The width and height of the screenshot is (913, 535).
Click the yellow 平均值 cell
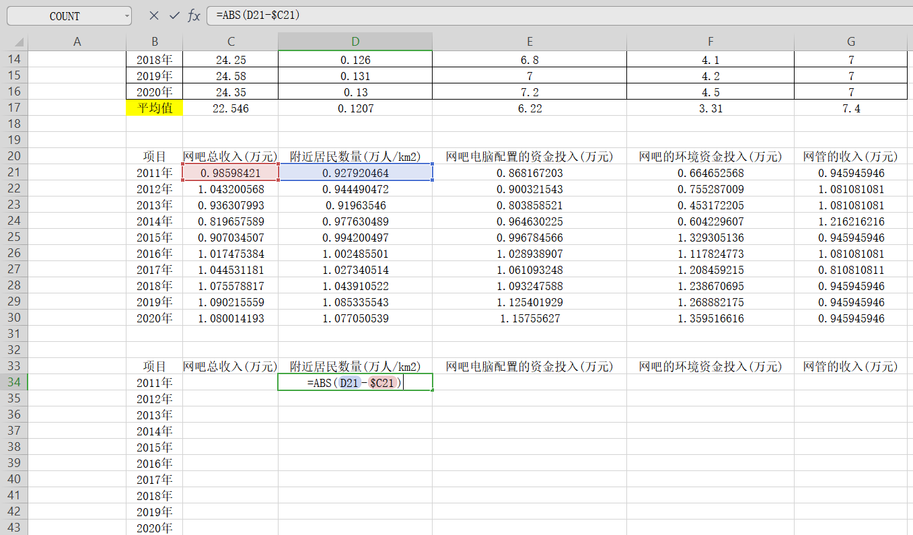(x=154, y=108)
